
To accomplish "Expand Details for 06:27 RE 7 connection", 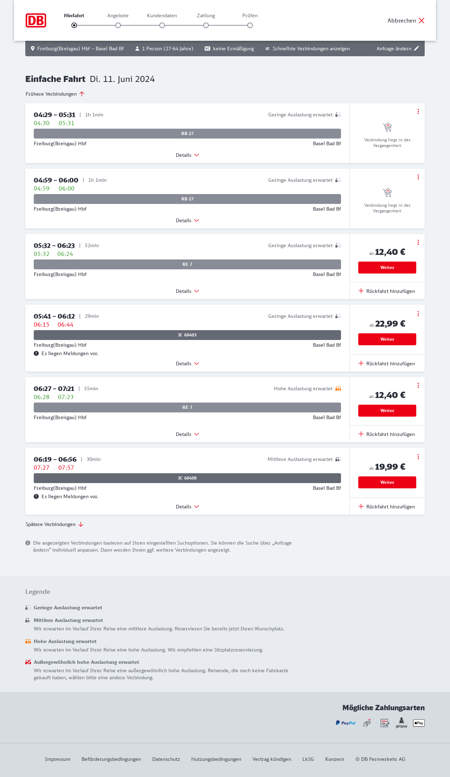I will pos(187,434).
